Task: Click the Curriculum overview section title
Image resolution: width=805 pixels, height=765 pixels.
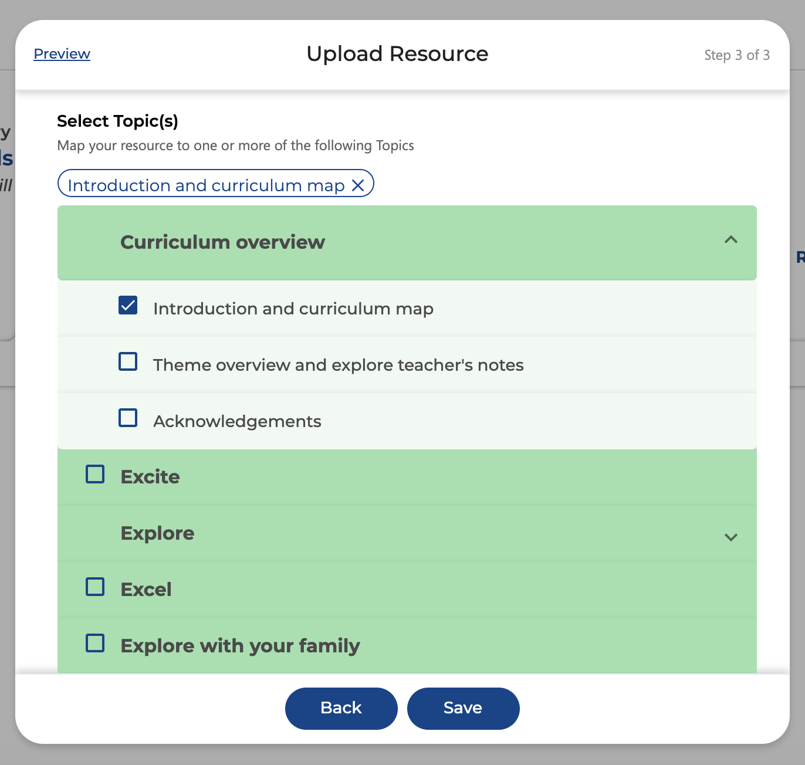Action: click(x=222, y=242)
